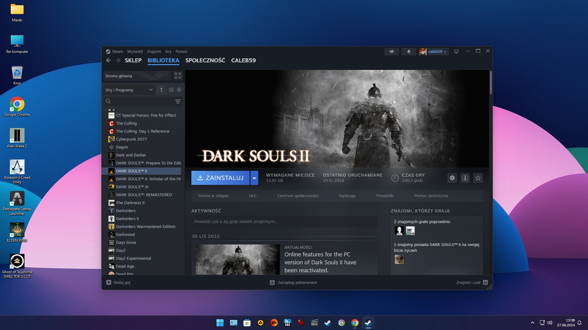The width and height of the screenshot is (588, 330).
Task: Open the Gry menu
Action: point(168,52)
